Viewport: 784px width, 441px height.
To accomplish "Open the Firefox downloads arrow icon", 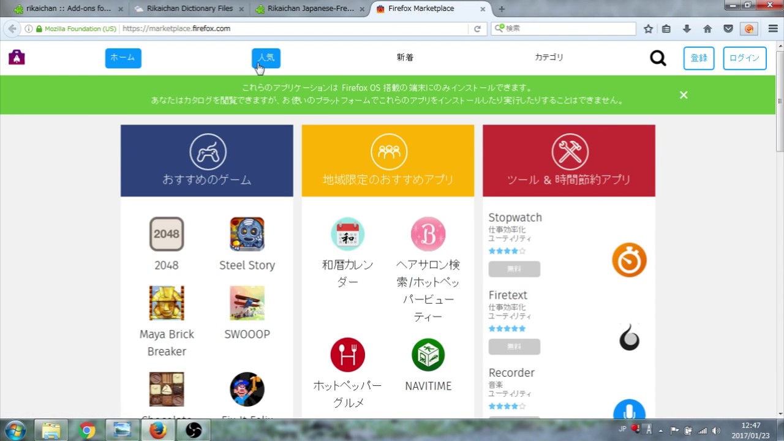I will pyautogui.click(x=687, y=29).
